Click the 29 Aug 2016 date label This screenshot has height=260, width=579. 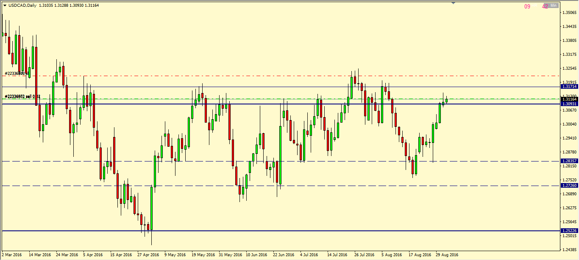(x=447, y=255)
